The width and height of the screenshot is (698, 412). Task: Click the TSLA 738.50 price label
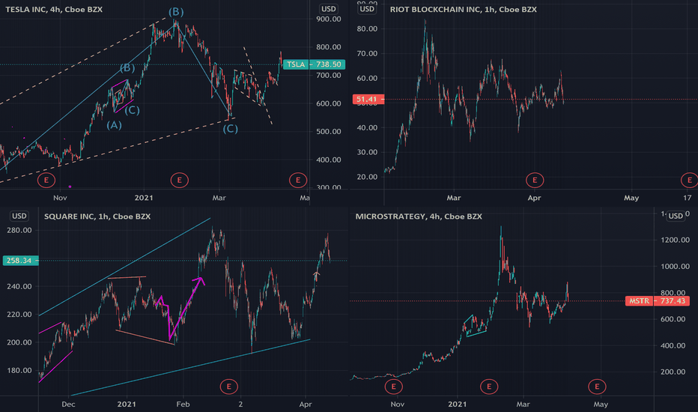tap(314, 64)
